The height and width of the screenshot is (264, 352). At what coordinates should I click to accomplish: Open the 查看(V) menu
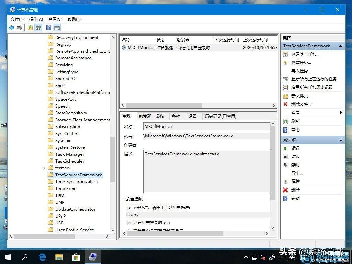(x=55, y=19)
